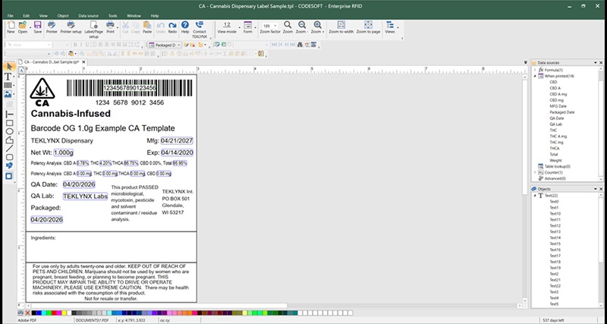Screen dimensions: 607x324
Task: Select the Text creation tool
Action: [8, 77]
